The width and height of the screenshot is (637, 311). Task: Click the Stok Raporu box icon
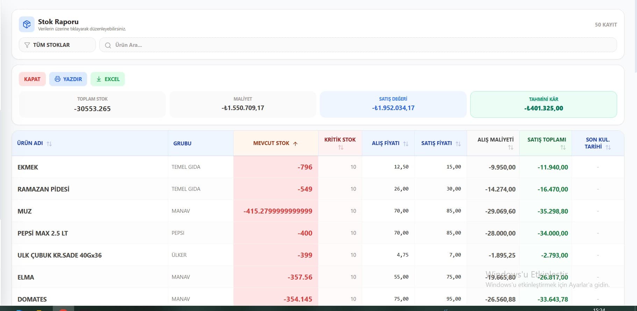pos(27,24)
